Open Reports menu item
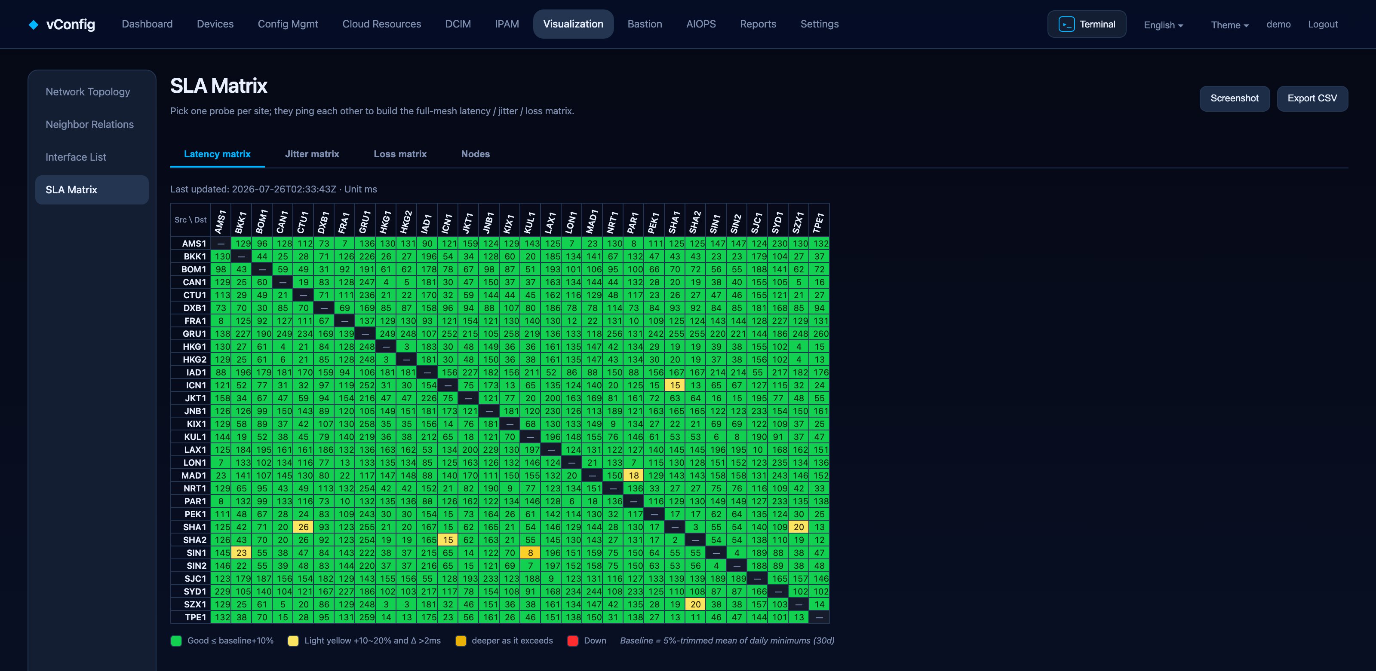The height and width of the screenshot is (671, 1376). [x=758, y=24]
